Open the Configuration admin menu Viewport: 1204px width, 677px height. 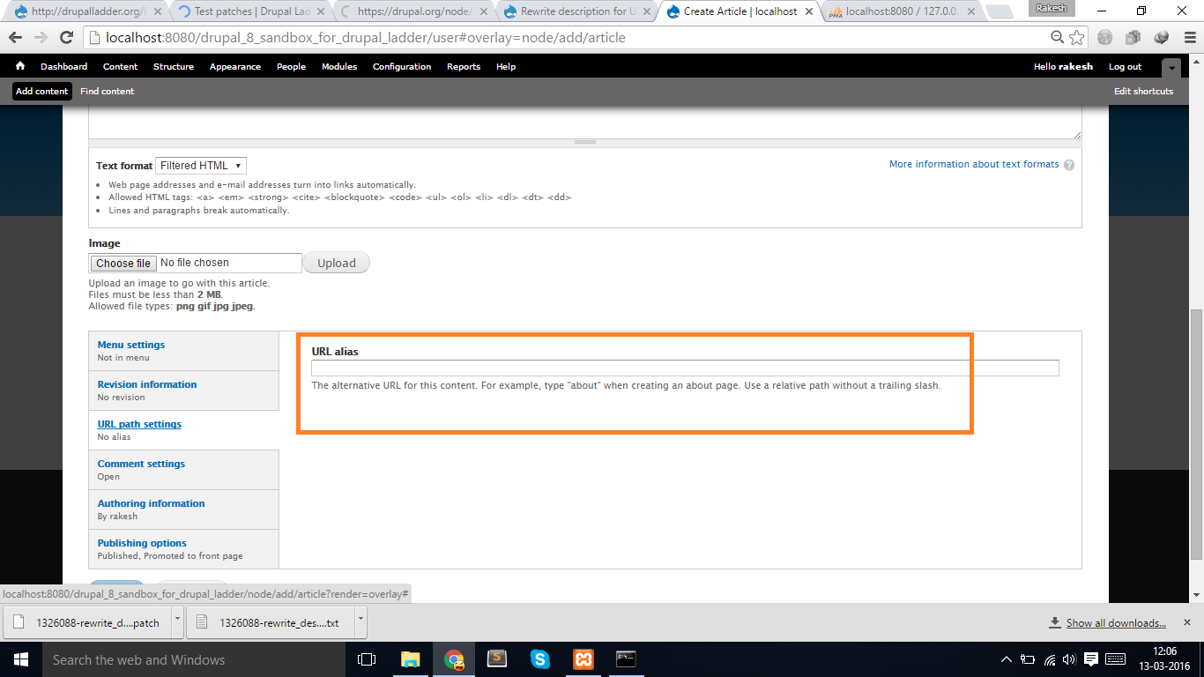(401, 66)
